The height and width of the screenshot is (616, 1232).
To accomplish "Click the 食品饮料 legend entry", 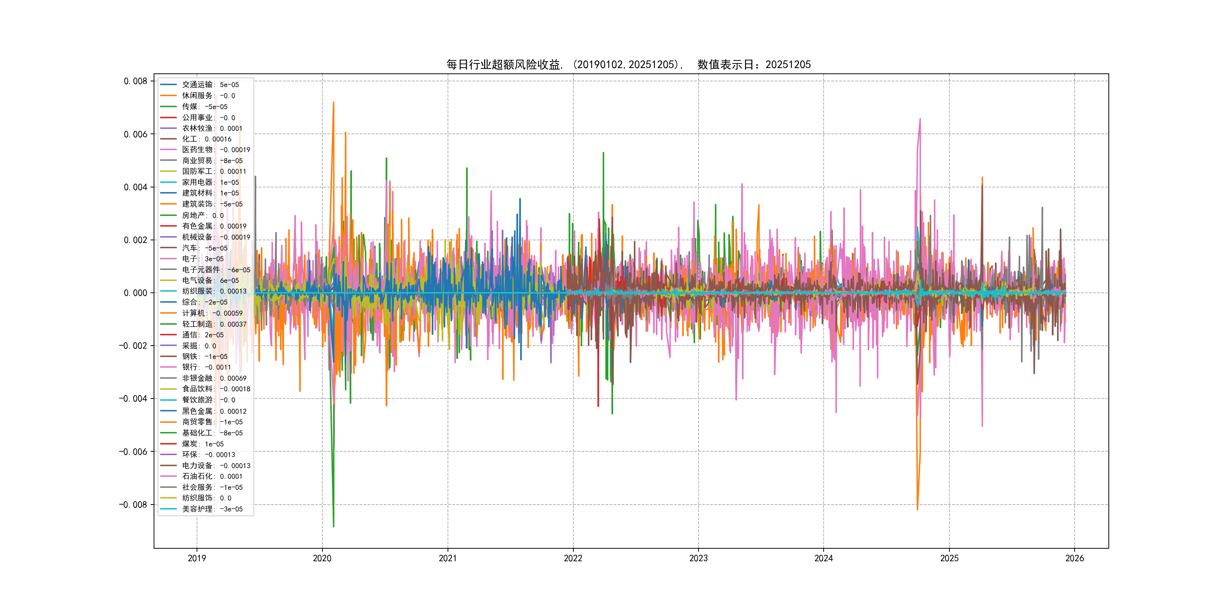I will click(x=216, y=389).
